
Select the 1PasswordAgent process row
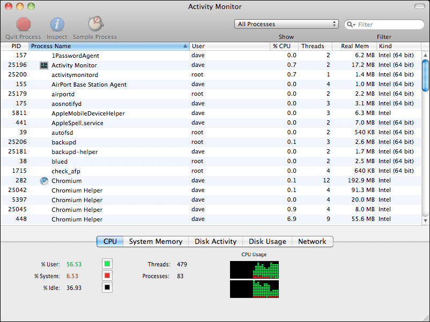211,56
